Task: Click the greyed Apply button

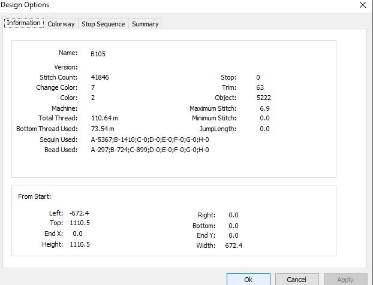Action: (345, 279)
